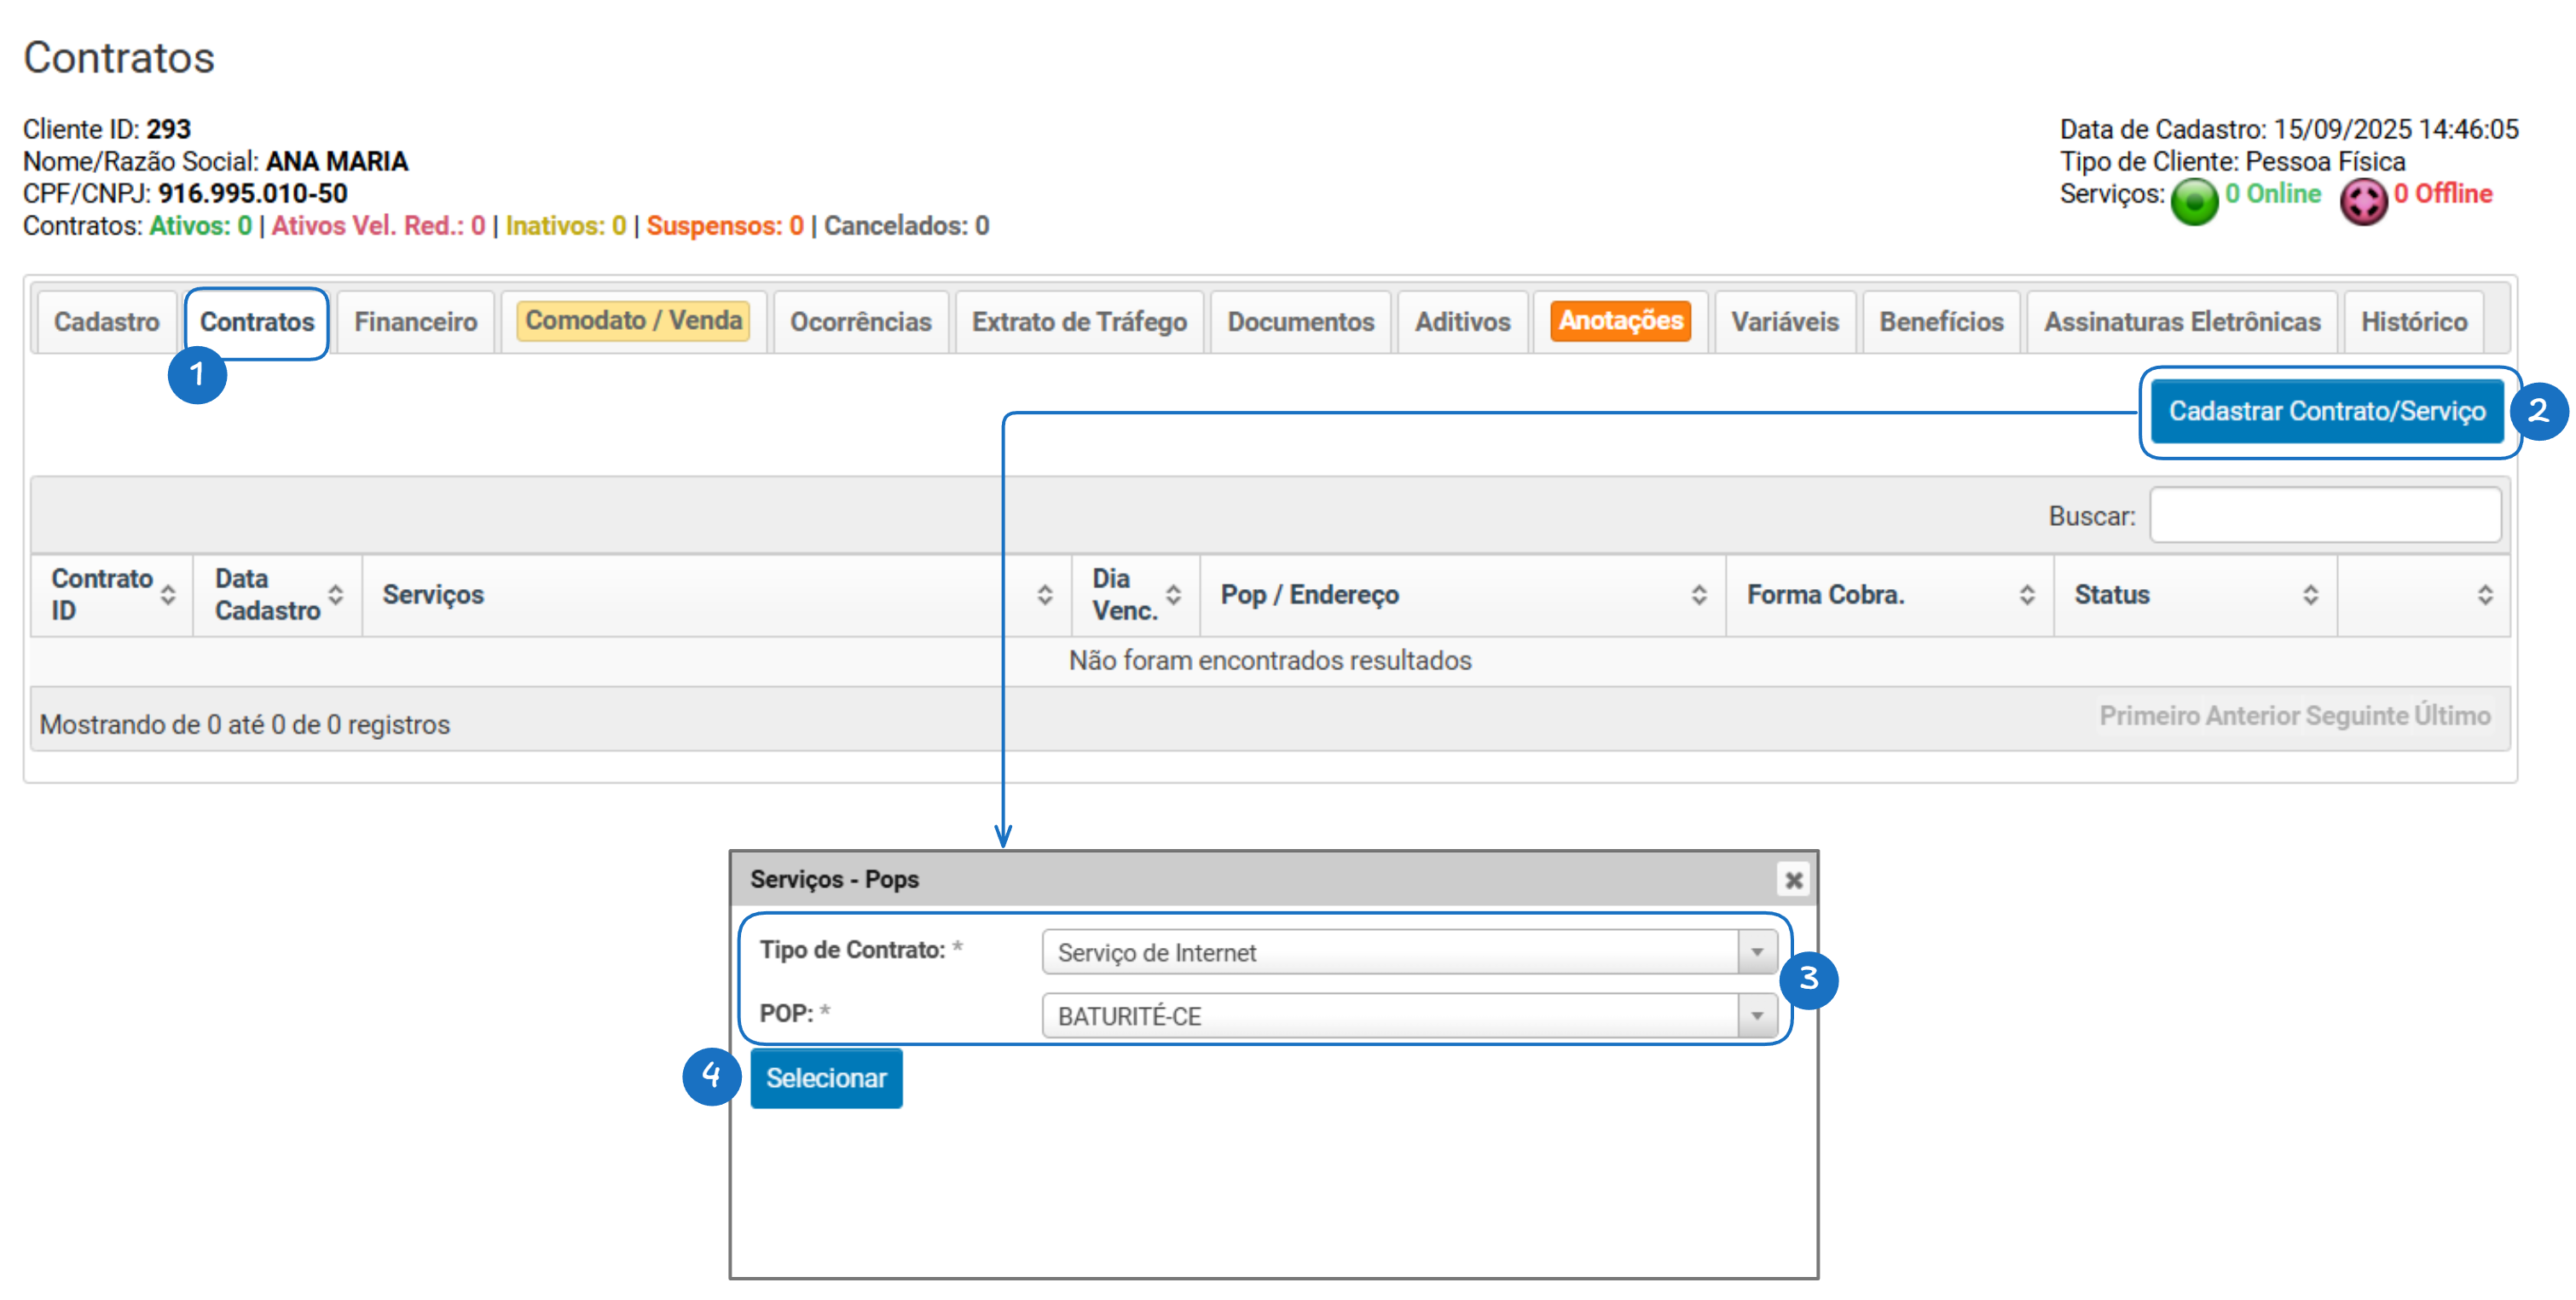
Task: Open the Comodato / Venda tab
Action: coord(633,321)
